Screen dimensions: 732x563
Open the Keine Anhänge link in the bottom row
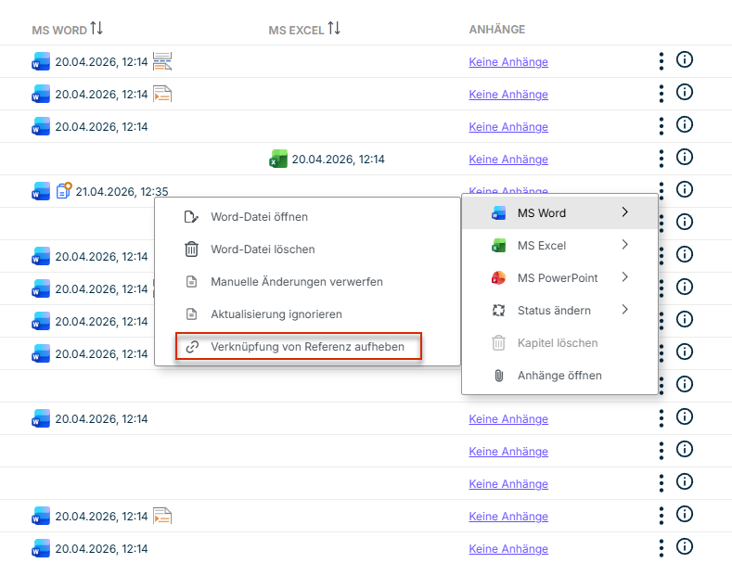[x=508, y=548]
